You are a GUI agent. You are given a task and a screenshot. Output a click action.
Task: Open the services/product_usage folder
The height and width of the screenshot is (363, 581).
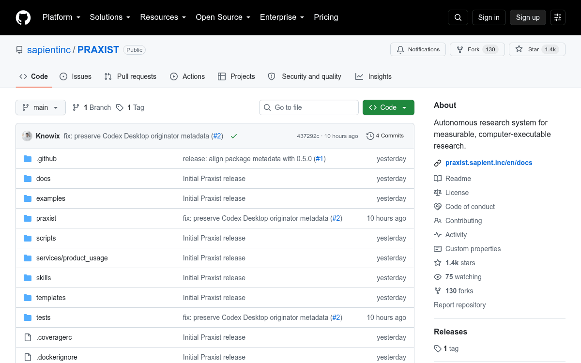coord(72,258)
